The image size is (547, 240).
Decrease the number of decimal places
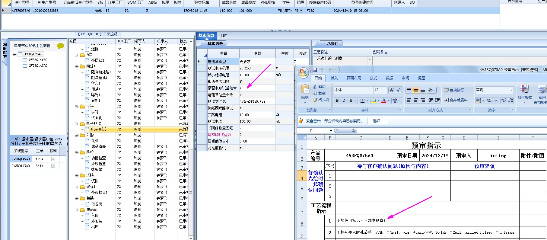(510, 101)
